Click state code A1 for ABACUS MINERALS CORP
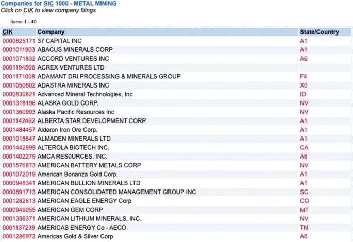The image size is (353, 242). (303, 50)
